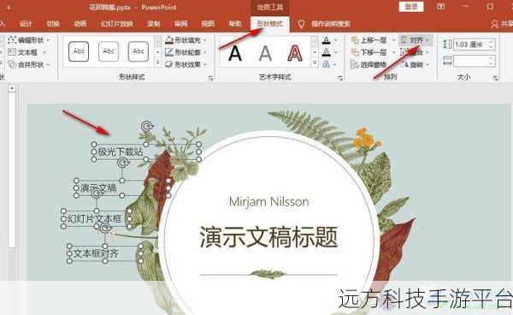
Task: Open the 选择窗格 selection pane
Action: (x=369, y=64)
